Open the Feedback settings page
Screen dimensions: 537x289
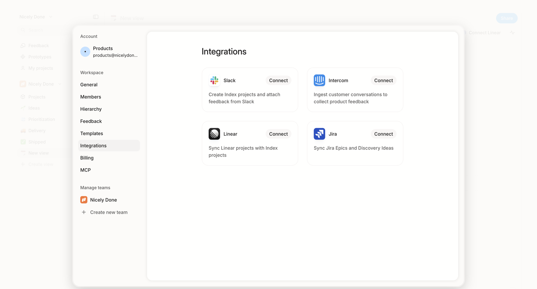(x=109, y=121)
